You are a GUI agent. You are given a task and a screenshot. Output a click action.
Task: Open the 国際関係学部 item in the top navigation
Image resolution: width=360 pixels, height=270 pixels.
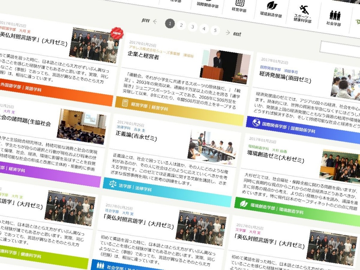coord(207,5)
